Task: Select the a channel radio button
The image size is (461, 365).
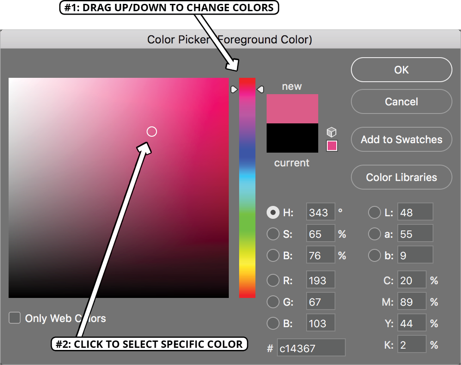Action: coord(374,233)
